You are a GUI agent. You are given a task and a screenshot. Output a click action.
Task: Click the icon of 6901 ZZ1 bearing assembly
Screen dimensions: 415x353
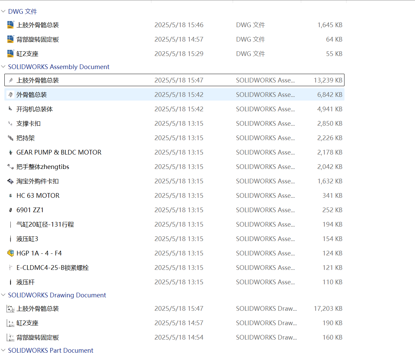click(x=10, y=210)
